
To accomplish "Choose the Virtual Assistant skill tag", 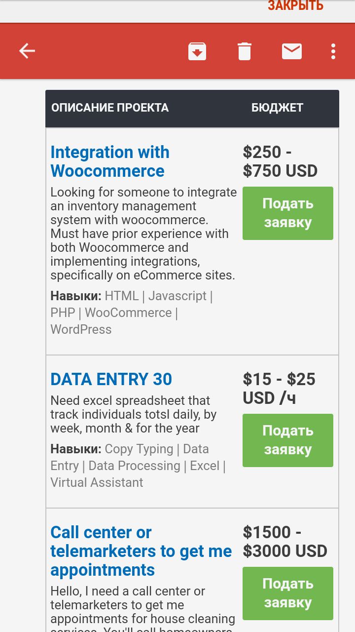I will pyautogui.click(x=97, y=482).
